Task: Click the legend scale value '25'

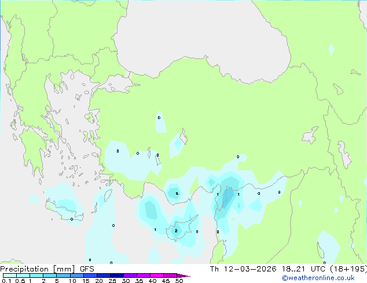Action: 112,281
